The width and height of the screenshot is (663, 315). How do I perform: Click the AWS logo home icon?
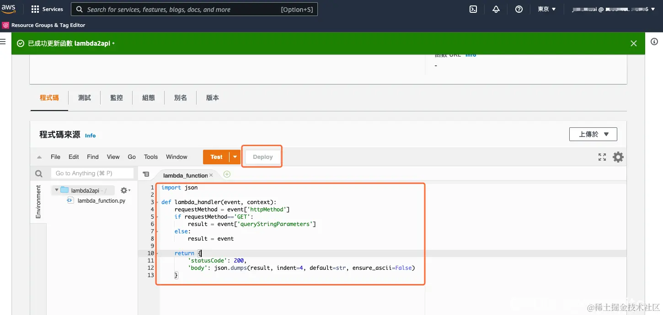coord(8,9)
